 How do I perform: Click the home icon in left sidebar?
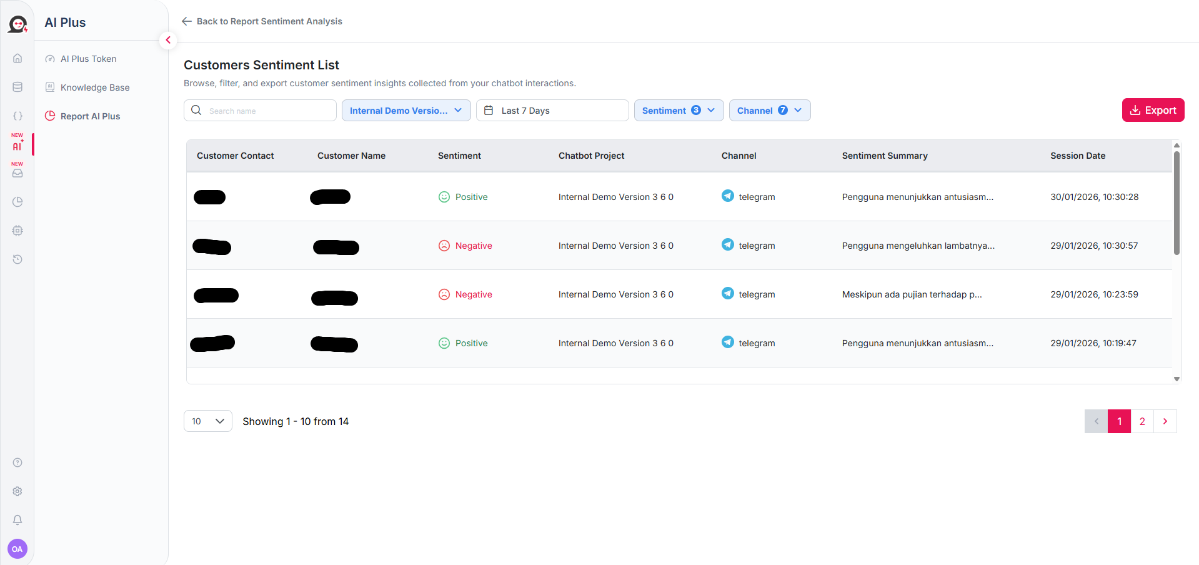pos(17,58)
